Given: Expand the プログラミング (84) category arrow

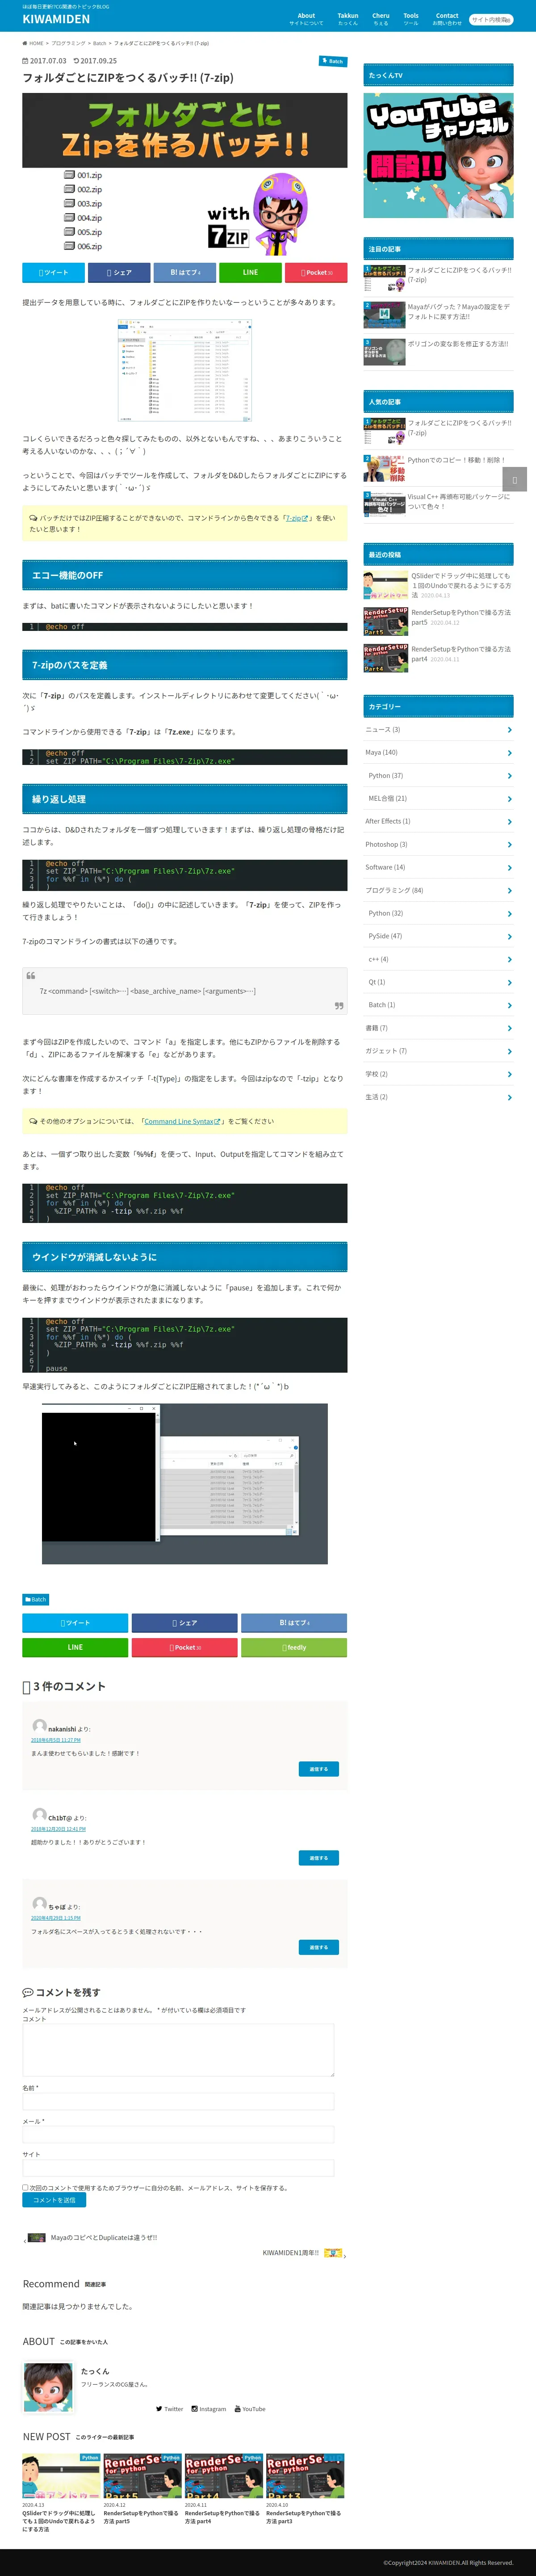Looking at the screenshot, I should (x=509, y=891).
